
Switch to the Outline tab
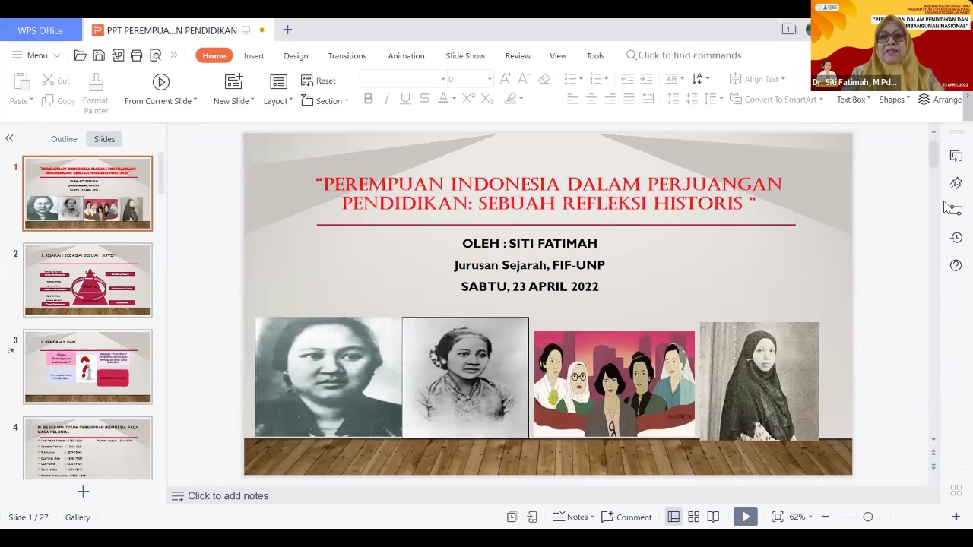coord(64,139)
